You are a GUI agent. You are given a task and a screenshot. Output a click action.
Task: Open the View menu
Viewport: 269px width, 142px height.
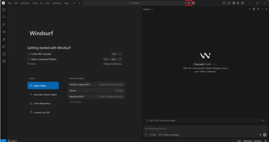point(35,3)
